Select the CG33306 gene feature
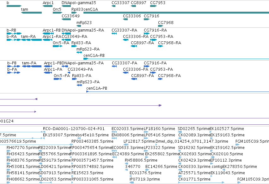The width and height of the screenshot is (269, 184). [x=125, y=19]
